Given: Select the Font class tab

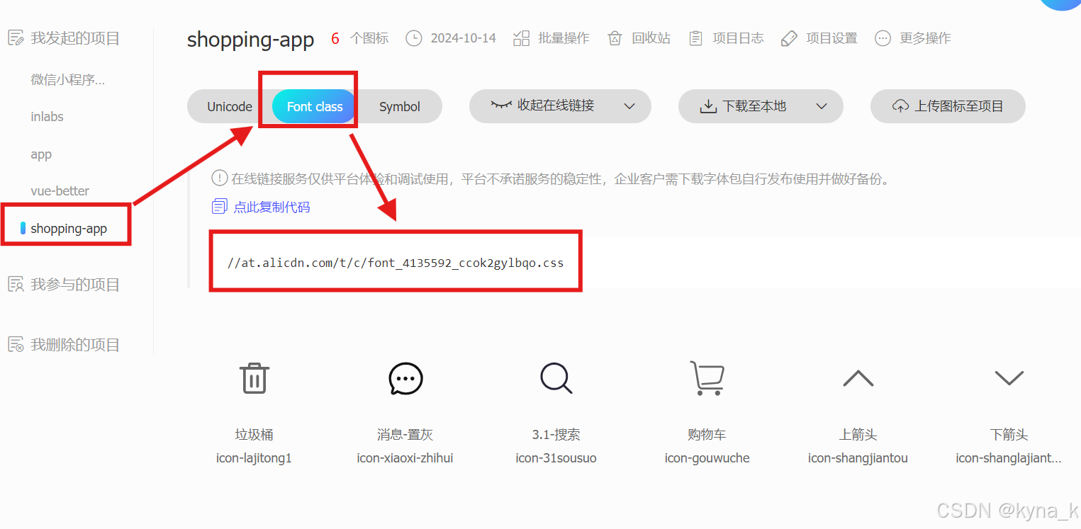Looking at the screenshot, I should (315, 107).
